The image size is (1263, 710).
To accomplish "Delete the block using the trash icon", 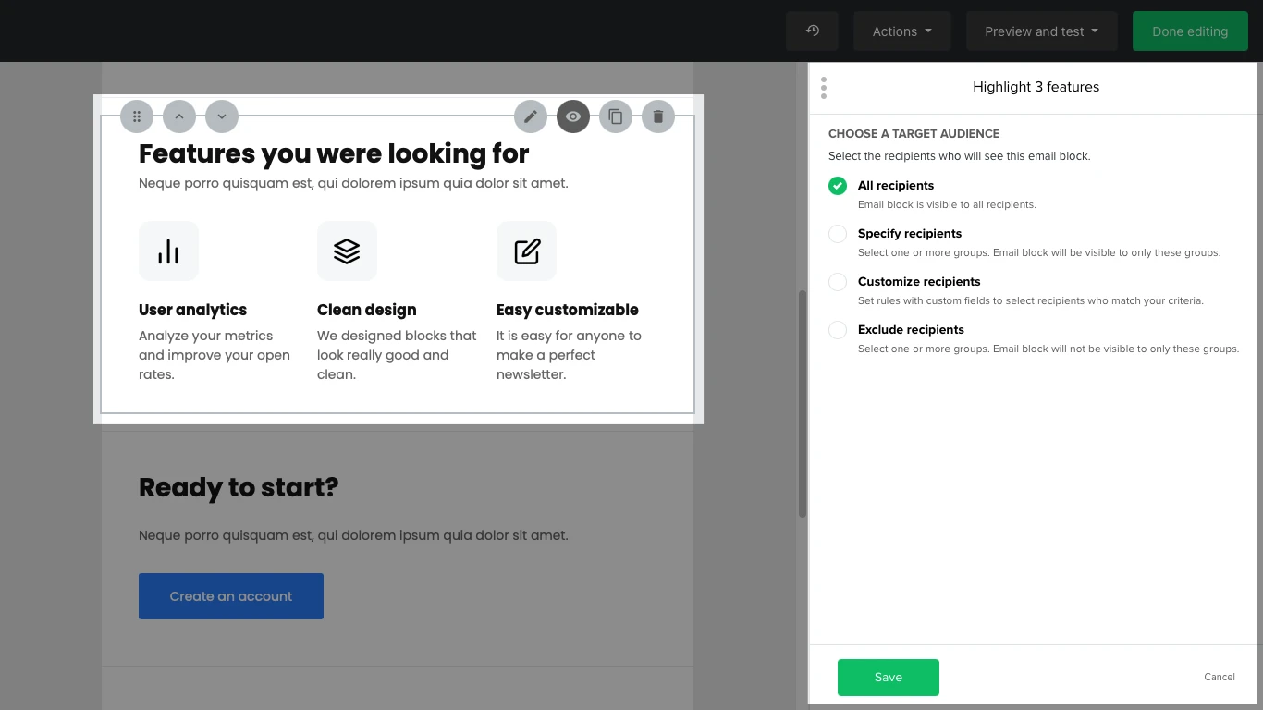I will click(x=658, y=116).
